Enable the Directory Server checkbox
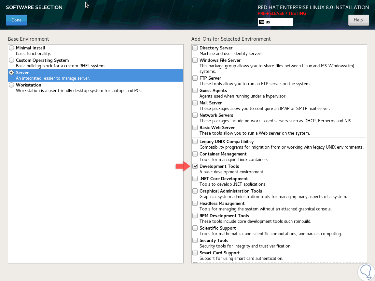The image size is (375, 281). click(195, 48)
